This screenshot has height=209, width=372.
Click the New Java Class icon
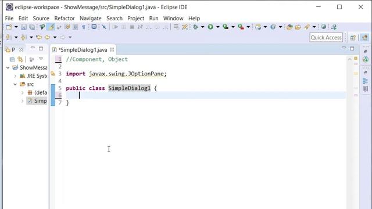pyautogui.click(x=273, y=27)
